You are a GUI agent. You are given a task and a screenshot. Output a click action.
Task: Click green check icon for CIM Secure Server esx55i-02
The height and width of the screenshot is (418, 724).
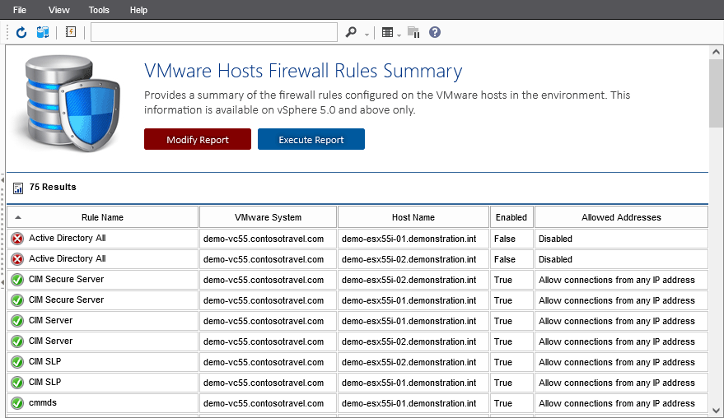tap(17, 280)
